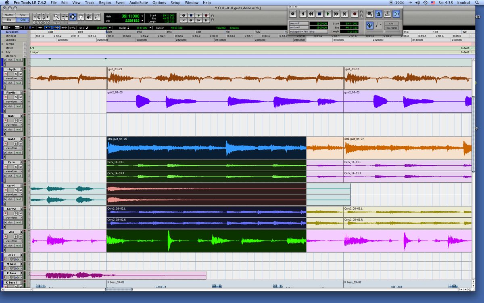Viewport: 484px width, 303px height.
Task: Solo the rhyth track
Action: click(15, 74)
